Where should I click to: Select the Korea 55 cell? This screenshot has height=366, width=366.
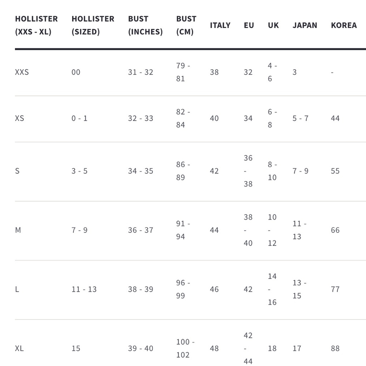[335, 171]
